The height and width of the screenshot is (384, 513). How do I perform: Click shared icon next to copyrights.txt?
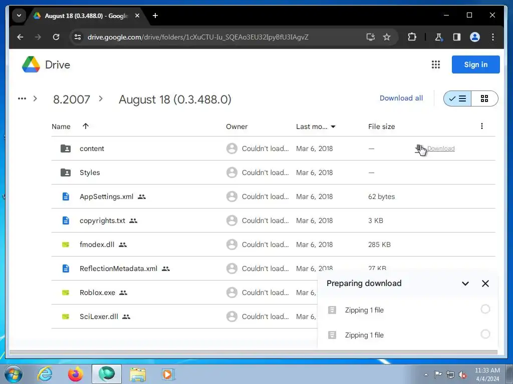click(x=133, y=220)
